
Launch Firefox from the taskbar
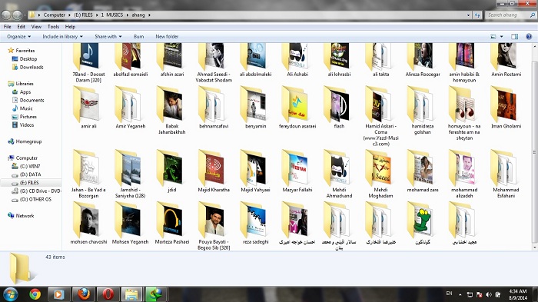pos(83,294)
